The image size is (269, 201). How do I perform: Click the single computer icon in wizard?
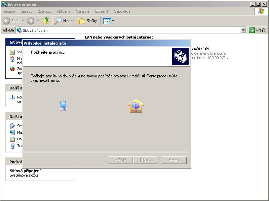[x=63, y=106]
